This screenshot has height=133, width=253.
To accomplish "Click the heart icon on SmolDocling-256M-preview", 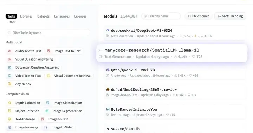I will [189, 95].
